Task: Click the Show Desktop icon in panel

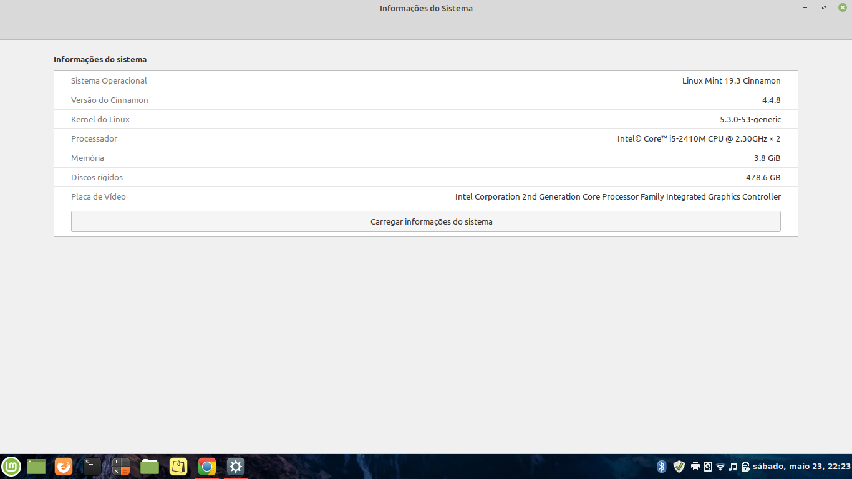Action: (x=36, y=467)
